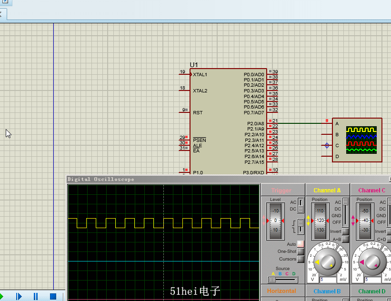Click the Channel A panel heading
Screen dimensions: 391x301
pos(327,191)
